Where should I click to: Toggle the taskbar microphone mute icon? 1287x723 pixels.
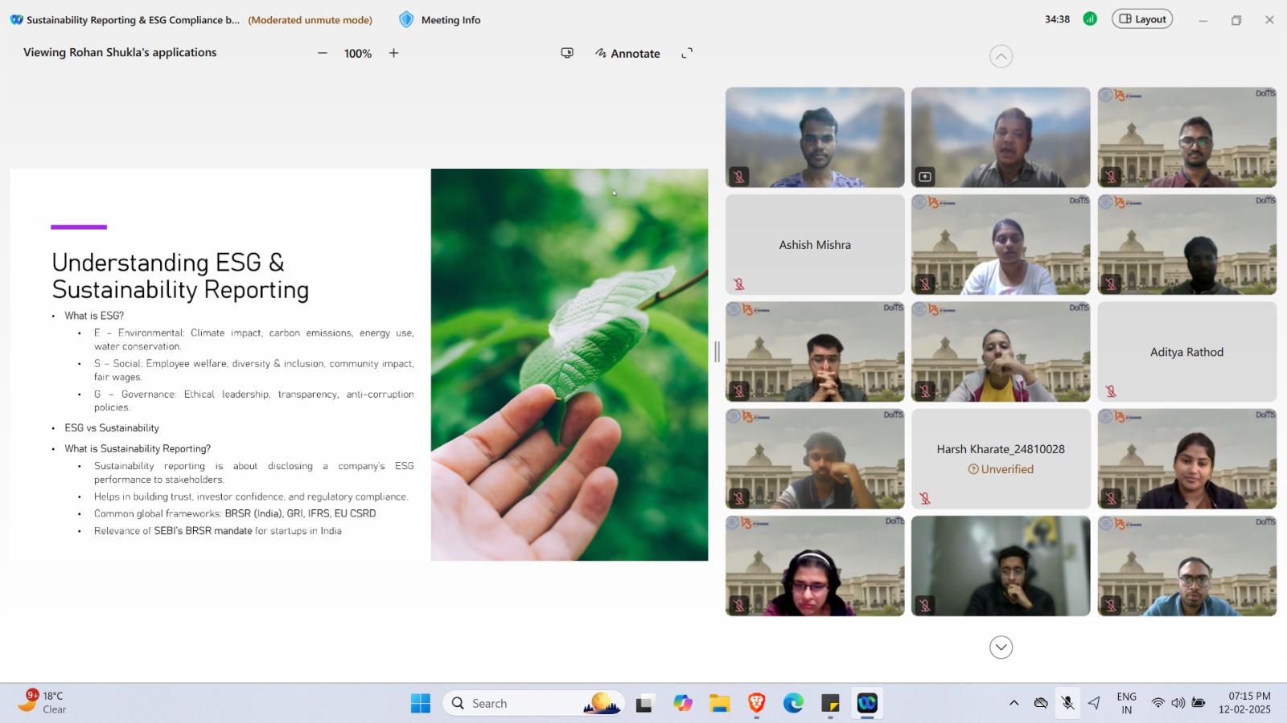click(x=1067, y=703)
